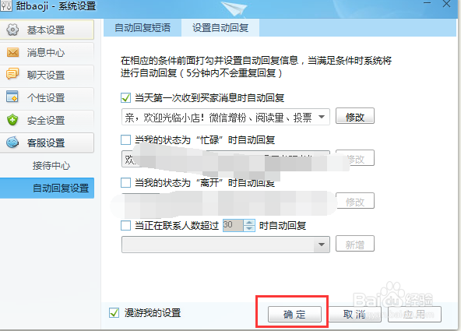This screenshot has width=461, height=331.
Task: Open 客服设置 via its blue face icon
Action: (x=12, y=143)
